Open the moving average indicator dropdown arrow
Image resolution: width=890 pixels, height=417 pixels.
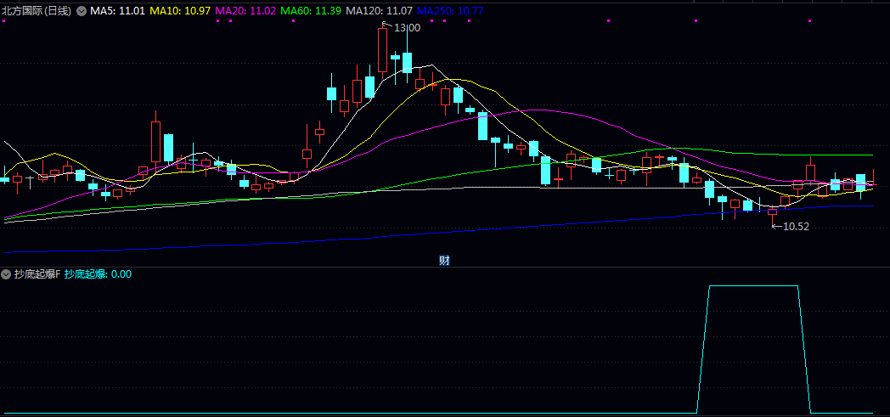(x=82, y=10)
